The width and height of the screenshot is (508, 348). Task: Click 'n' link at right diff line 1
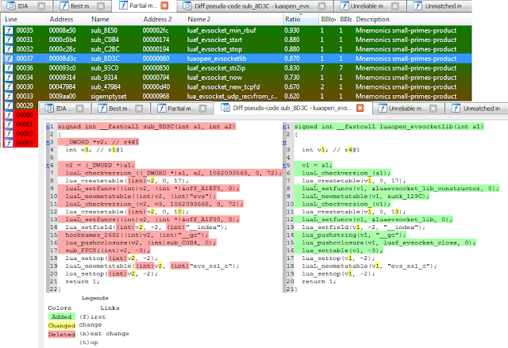284,127
